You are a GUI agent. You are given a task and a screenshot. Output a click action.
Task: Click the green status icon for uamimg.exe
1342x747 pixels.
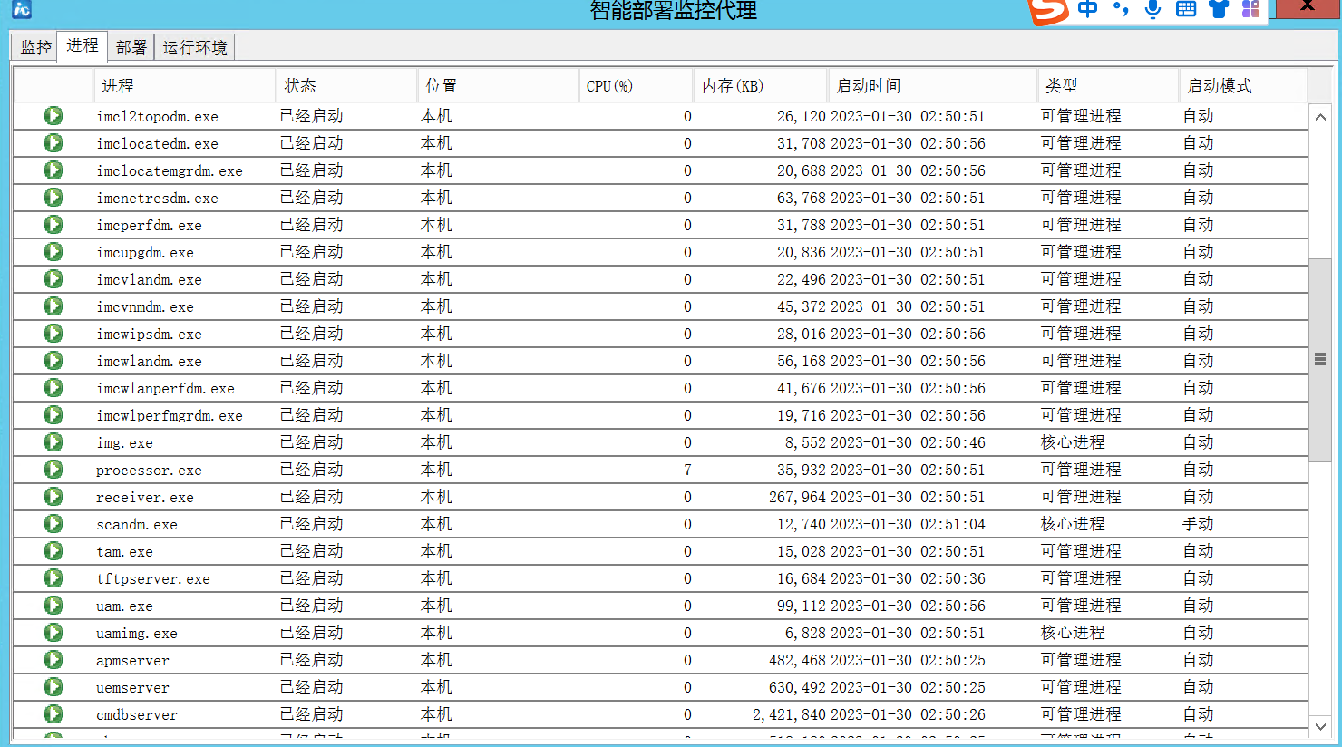point(53,632)
